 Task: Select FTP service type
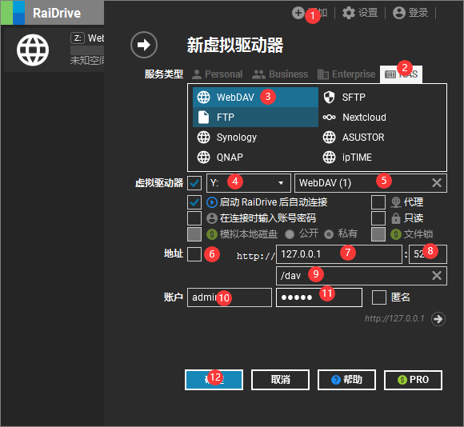point(255,117)
